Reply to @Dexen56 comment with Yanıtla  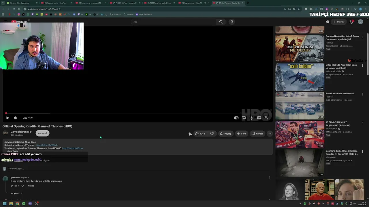tap(31, 186)
